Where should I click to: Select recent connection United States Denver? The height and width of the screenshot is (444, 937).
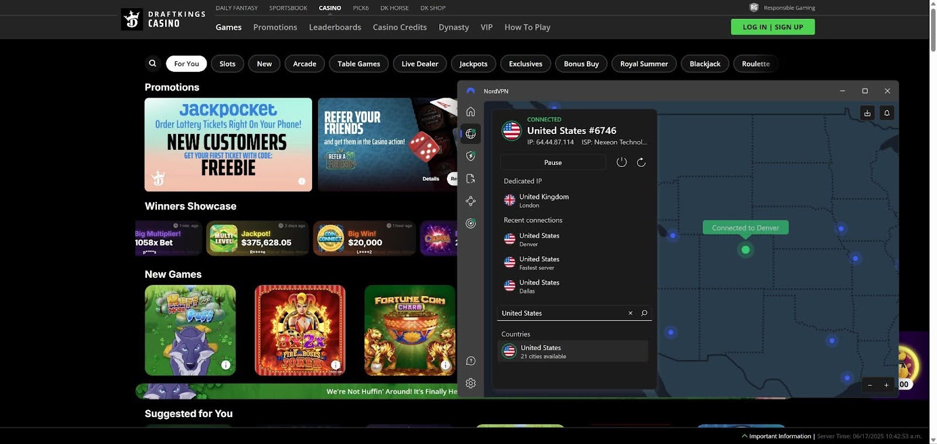tap(574, 239)
